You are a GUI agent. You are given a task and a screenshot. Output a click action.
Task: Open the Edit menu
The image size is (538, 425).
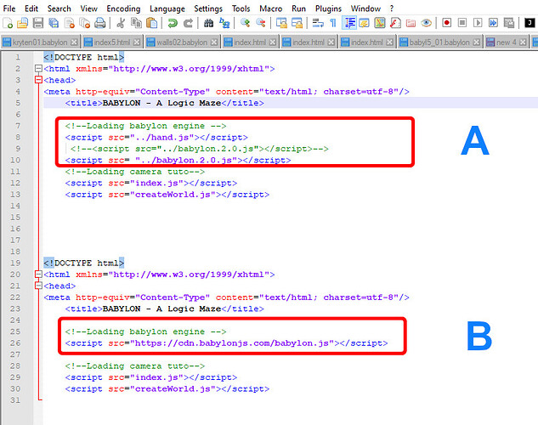(x=31, y=8)
